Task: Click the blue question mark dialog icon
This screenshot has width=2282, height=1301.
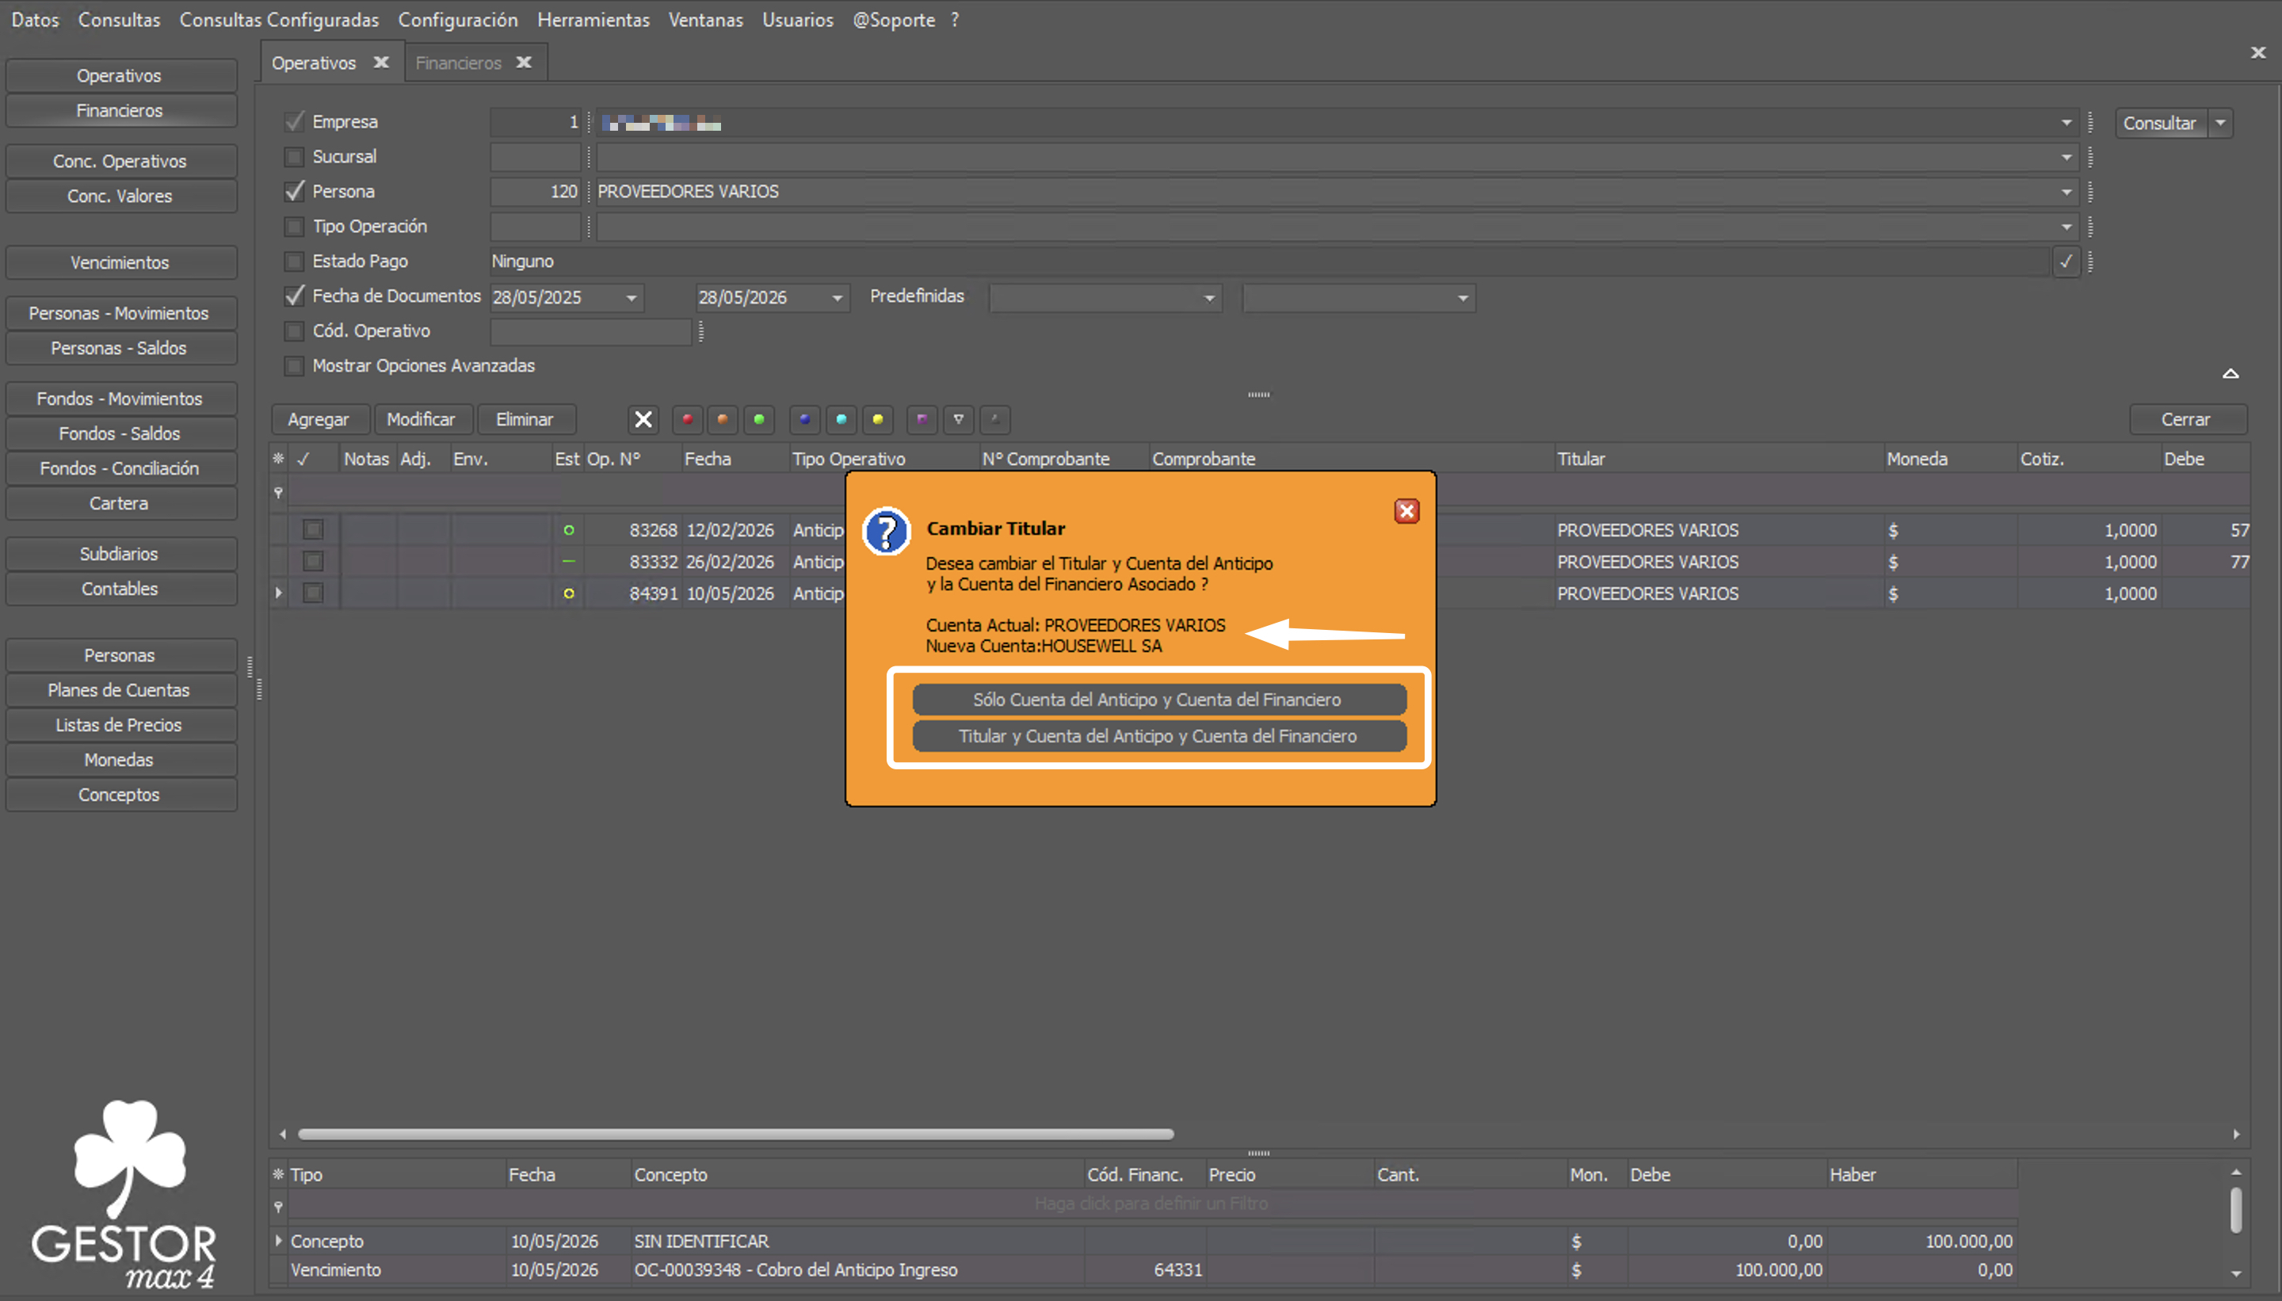Action: tap(885, 532)
